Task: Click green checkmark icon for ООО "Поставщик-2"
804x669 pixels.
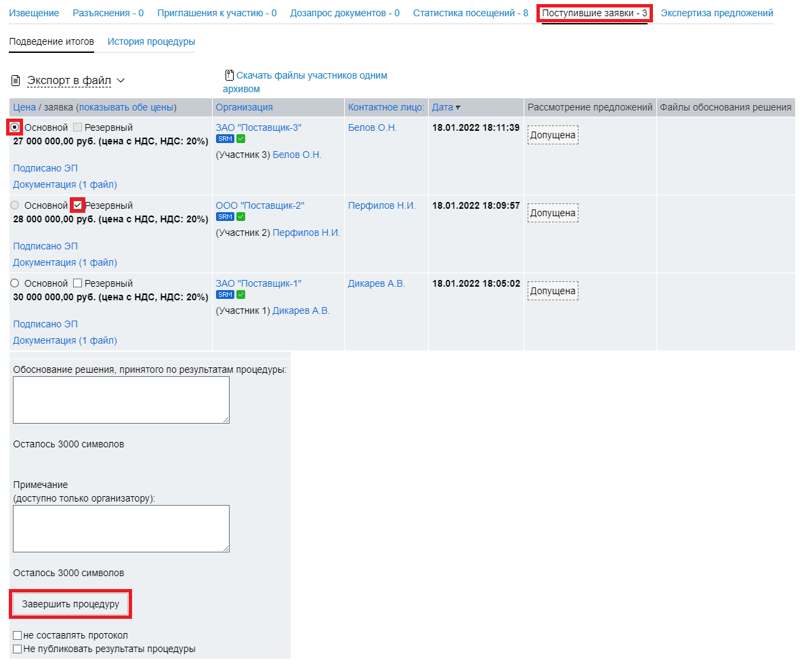Action: (240, 217)
